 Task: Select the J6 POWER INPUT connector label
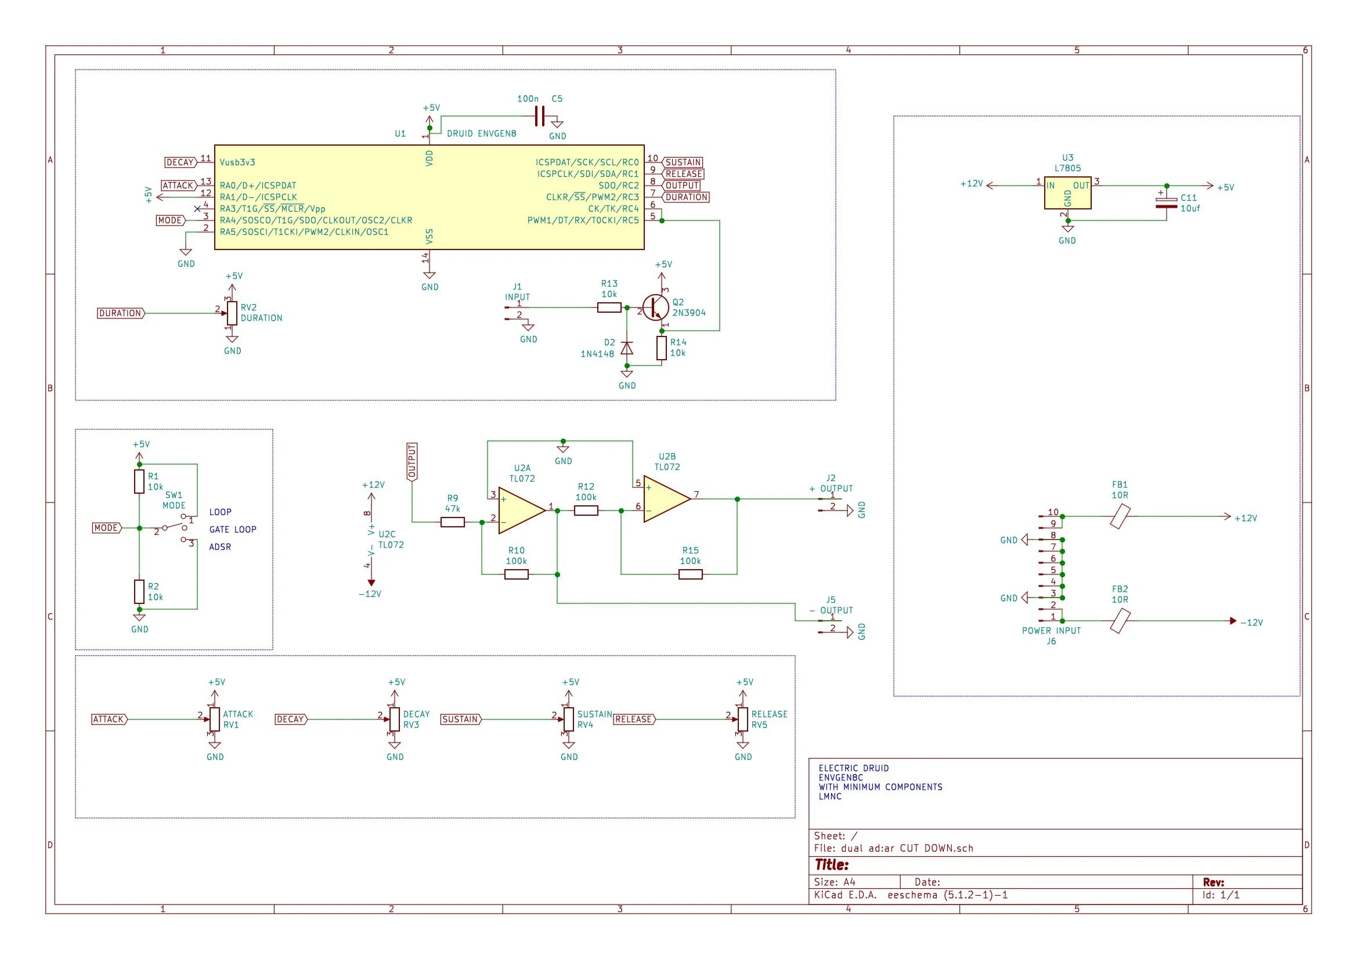[1051, 631]
